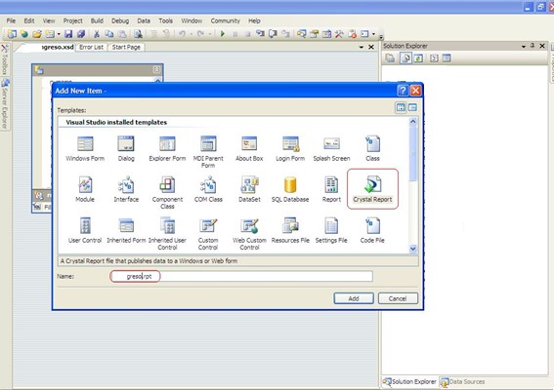
Task: Click the dialog Help question mark button
Action: coord(403,91)
